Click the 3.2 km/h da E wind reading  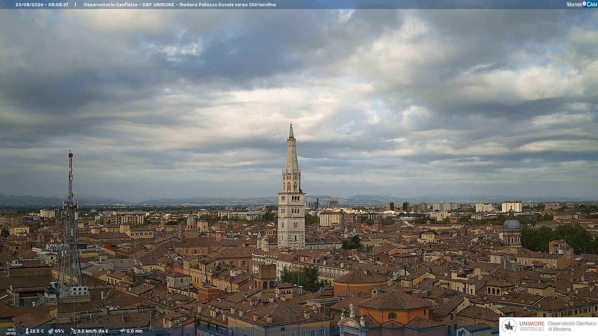(93, 331)
